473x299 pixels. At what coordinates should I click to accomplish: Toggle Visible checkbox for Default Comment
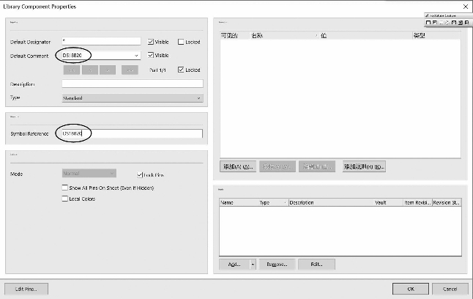(x=151, y=55)
